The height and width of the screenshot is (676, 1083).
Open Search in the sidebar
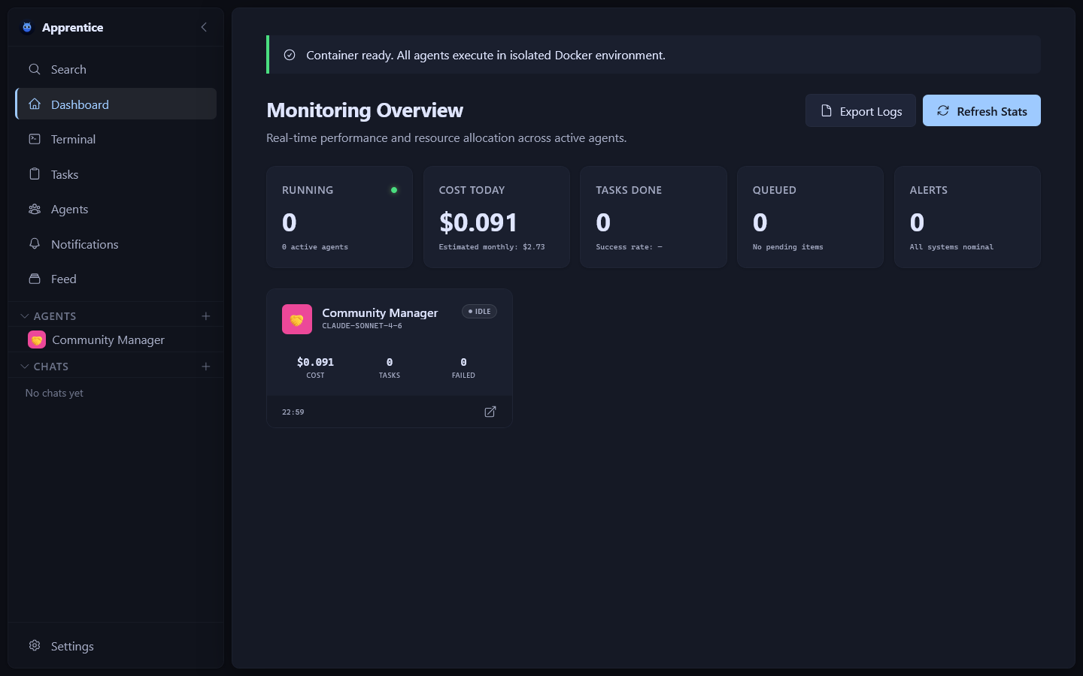point(116,69)
